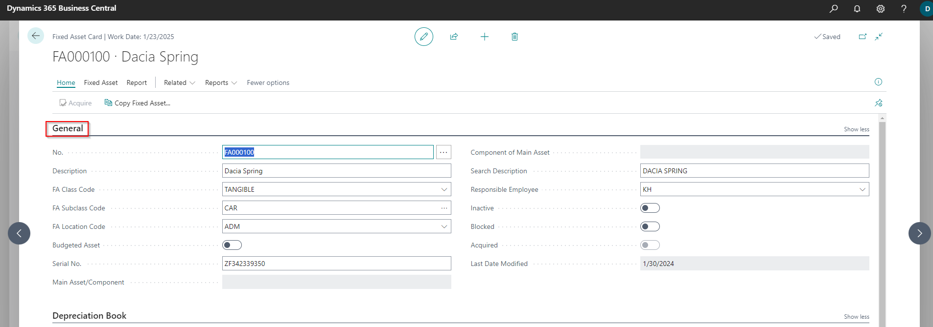
Task: Click the help question mark
Action: point(904,8)
